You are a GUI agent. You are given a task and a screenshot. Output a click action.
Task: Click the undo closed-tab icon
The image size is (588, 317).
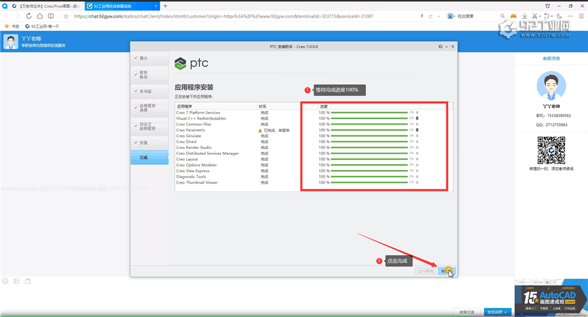(x=547, y=16)
